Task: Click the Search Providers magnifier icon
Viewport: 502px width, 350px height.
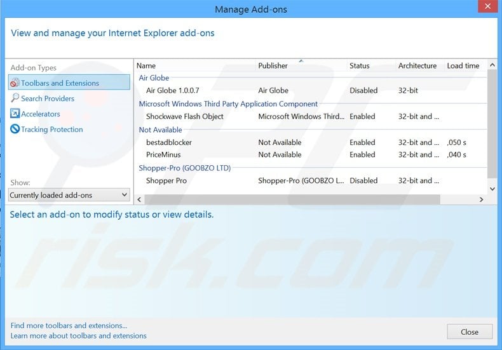Action: pos(15,98)
